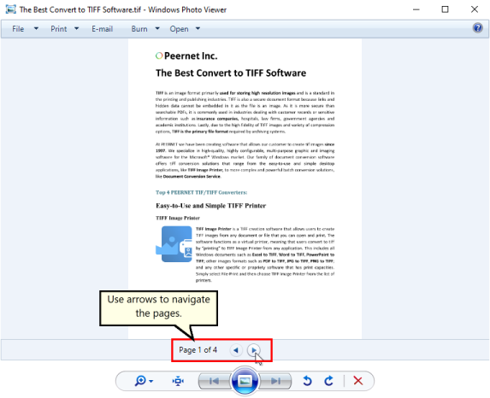The width and height of the screenshot is (490, 398).
Task: Go to the next image button
Action: [x=275, y=381]
